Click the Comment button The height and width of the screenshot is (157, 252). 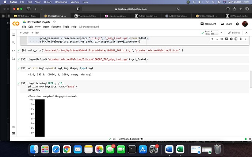pos(208,24)
